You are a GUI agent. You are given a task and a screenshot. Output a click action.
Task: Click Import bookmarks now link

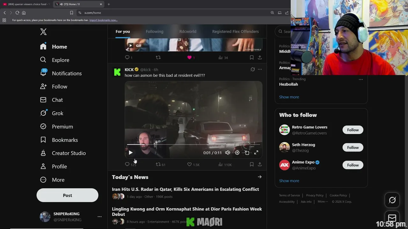pos(103,20)
